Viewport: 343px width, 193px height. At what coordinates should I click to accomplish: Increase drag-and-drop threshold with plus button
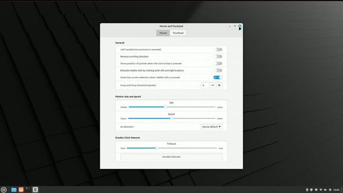point(219,85)
